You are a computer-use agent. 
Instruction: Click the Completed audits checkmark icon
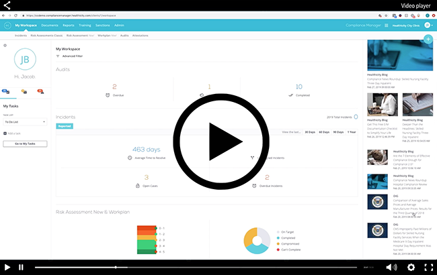pos(290,95)
